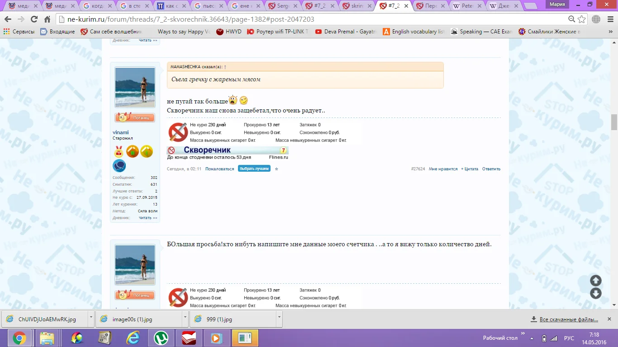Open uTorrent from the taskbar

click(162, 338)
